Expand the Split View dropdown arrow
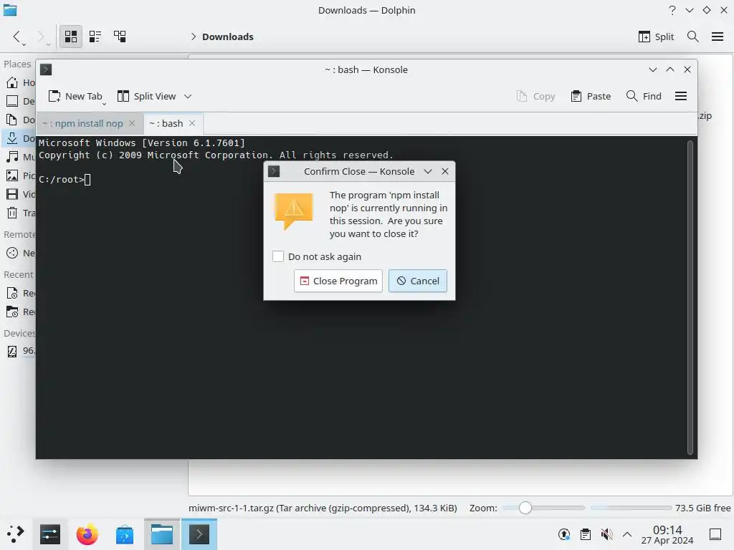734x550 pixels. [188, 97]
